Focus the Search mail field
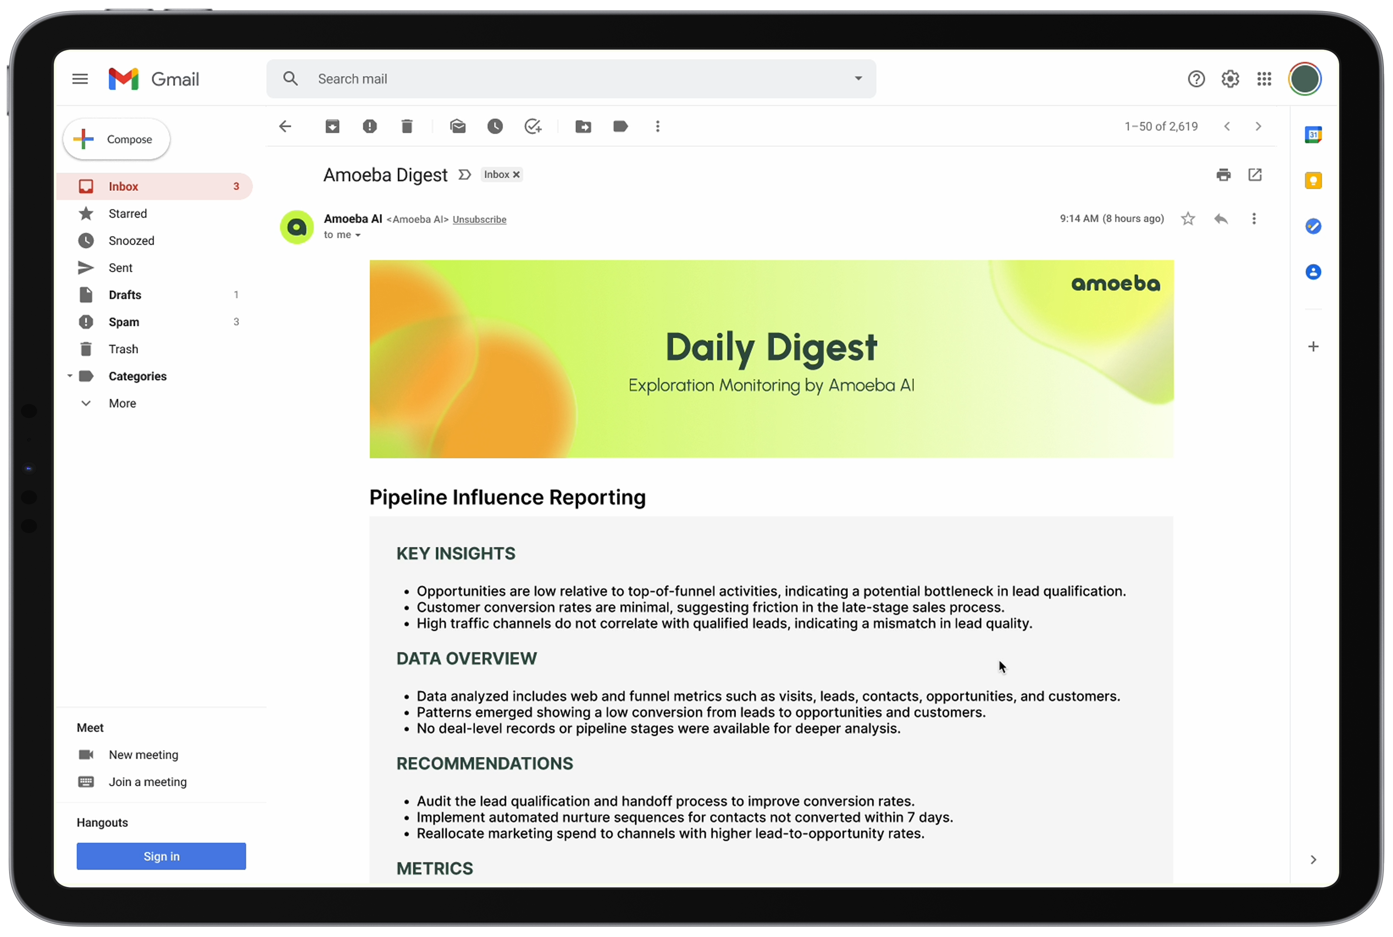 [x=571, y=79]
